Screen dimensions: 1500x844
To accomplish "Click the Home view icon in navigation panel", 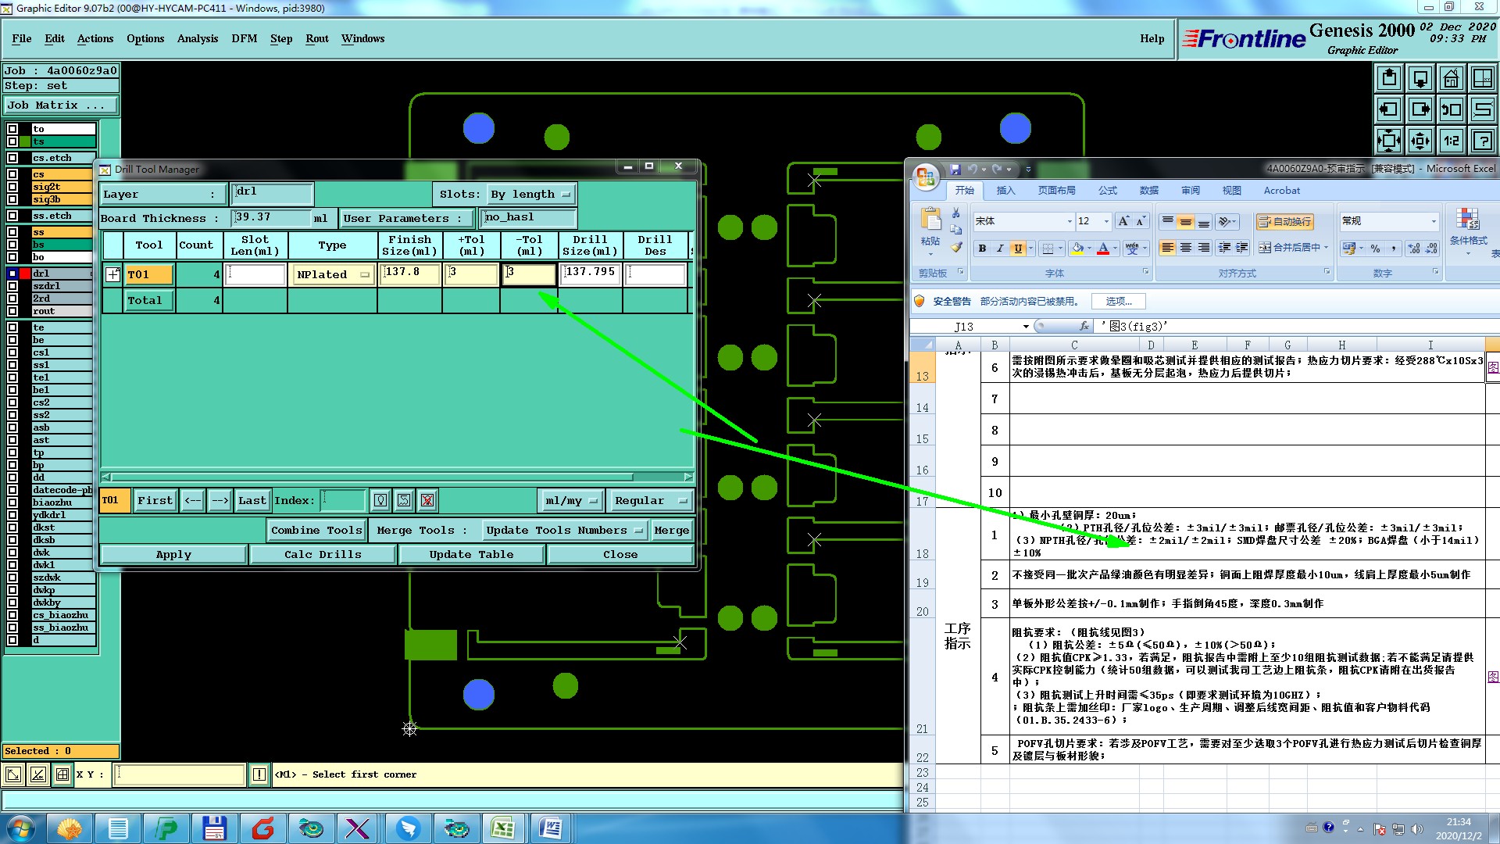I will 1451,78.
